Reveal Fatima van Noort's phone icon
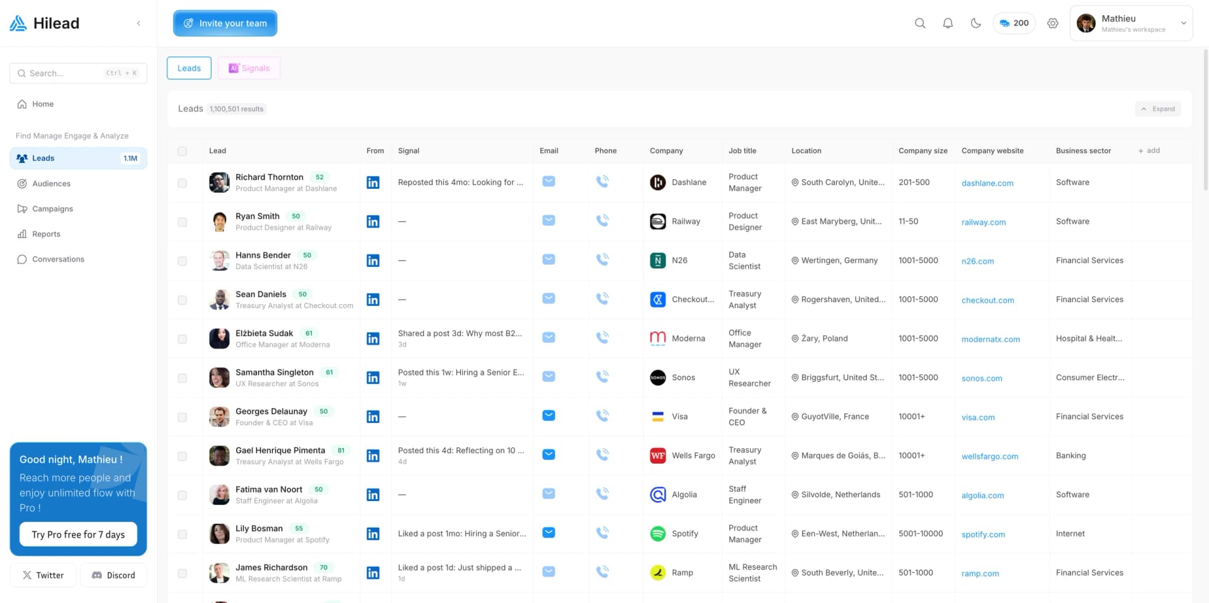 click(603, 493)
